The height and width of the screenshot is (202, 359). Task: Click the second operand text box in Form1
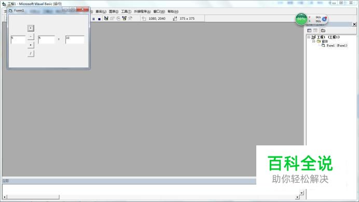point(47,39)
